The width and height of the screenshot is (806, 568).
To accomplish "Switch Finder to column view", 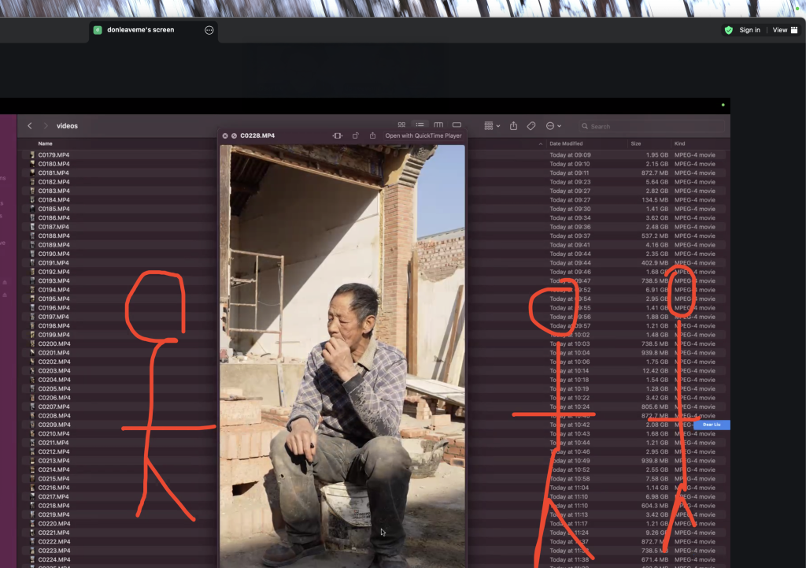I will click(x=438, y=125).
